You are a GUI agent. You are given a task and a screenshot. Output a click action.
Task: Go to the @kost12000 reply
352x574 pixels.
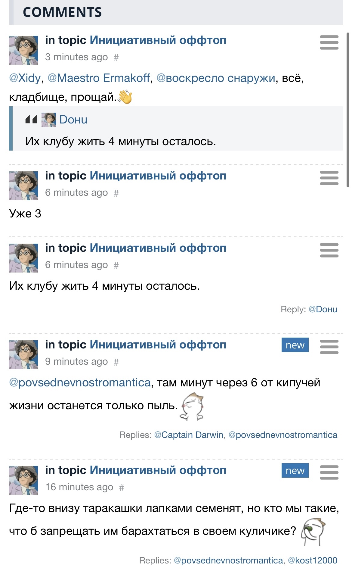(313, 560)
